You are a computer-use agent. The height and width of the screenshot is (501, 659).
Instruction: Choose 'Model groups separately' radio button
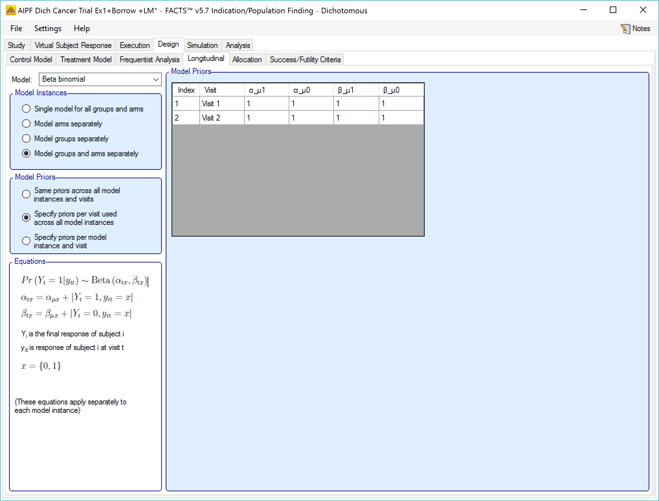click(x=26, y=139)
